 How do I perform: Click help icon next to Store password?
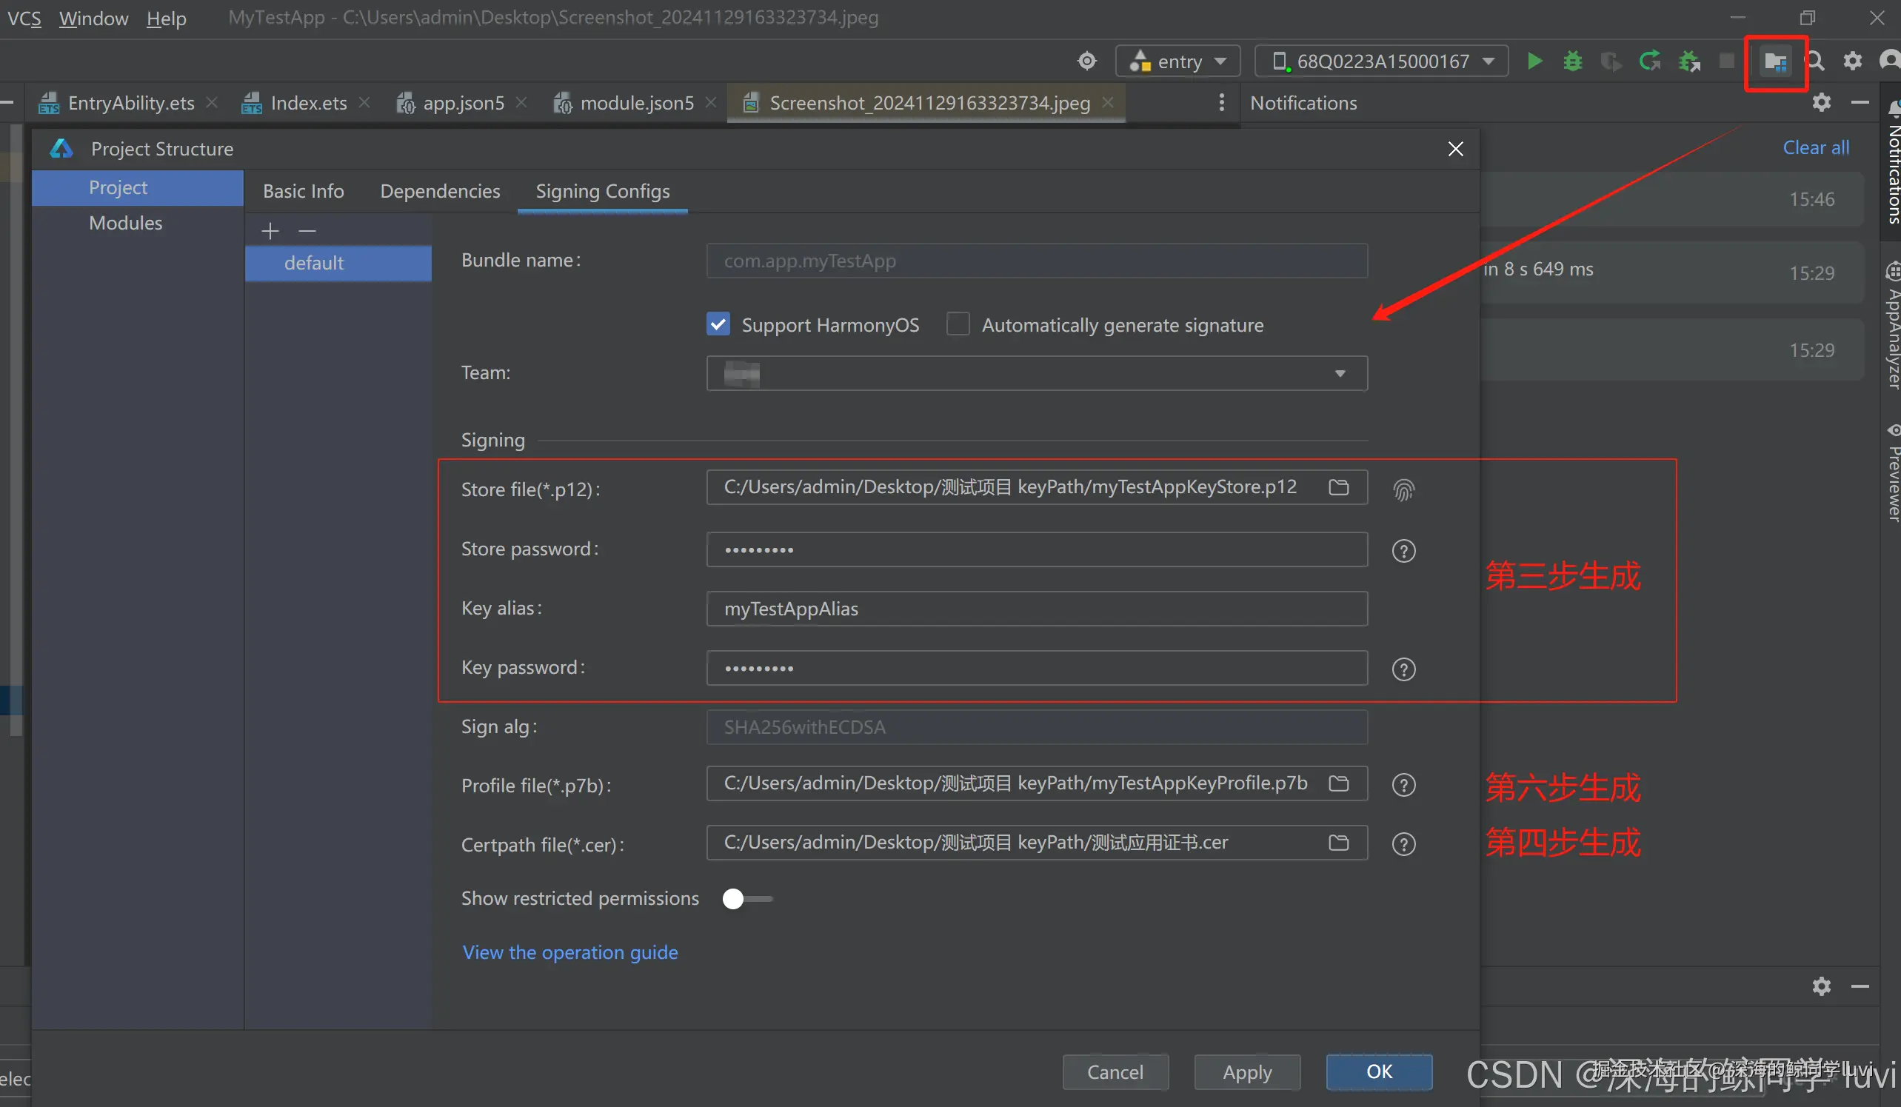coord(1403,551)
